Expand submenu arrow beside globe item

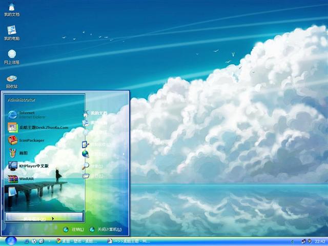pyautogui.click(x=124, y=154)
